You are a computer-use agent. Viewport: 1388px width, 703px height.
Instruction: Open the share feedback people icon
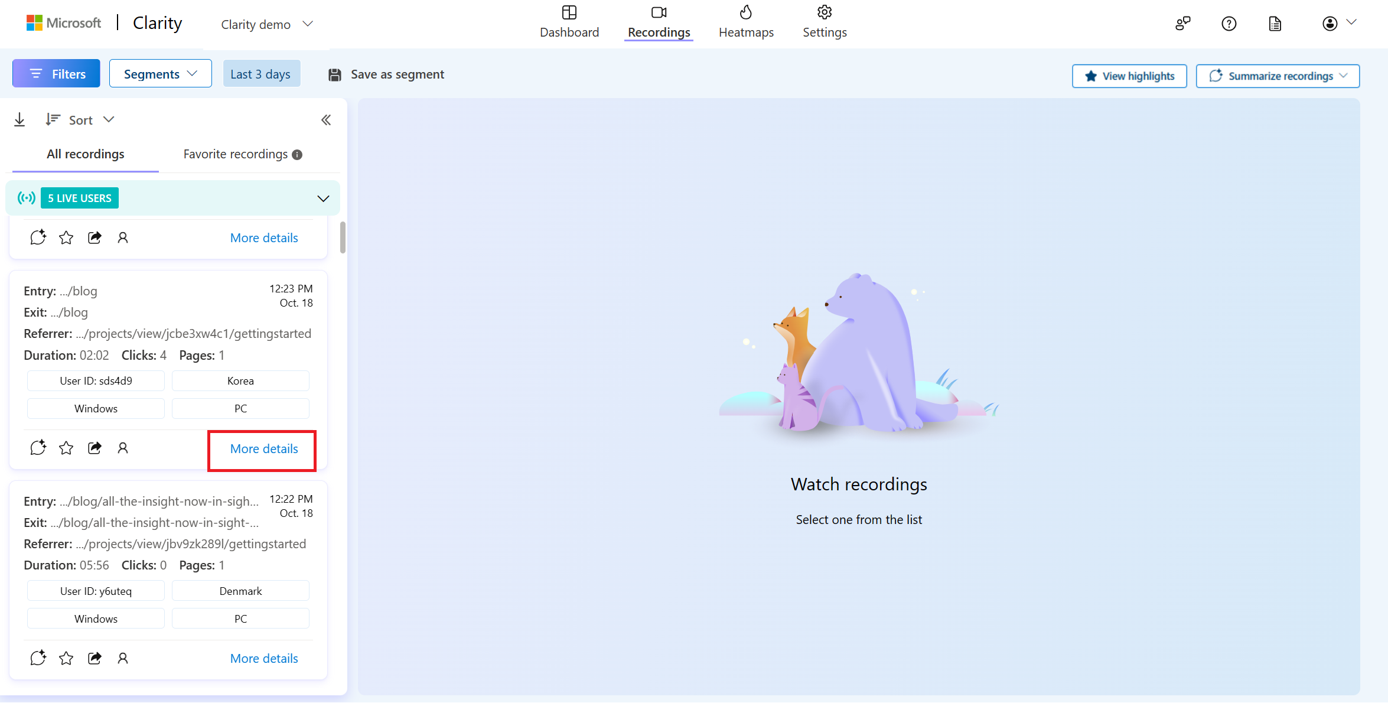[1182, 24]
